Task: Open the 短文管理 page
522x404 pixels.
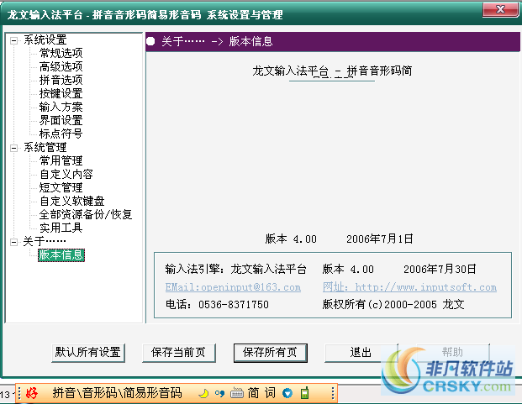Action: pos(61,187)
